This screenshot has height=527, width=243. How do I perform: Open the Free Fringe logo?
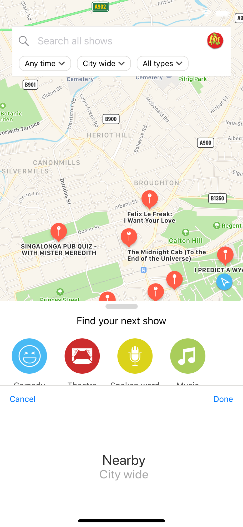tap(215, 41)
